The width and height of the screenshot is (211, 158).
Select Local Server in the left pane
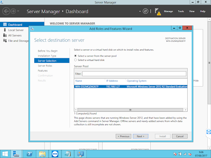pyautogui.click(x=16, y=30)
